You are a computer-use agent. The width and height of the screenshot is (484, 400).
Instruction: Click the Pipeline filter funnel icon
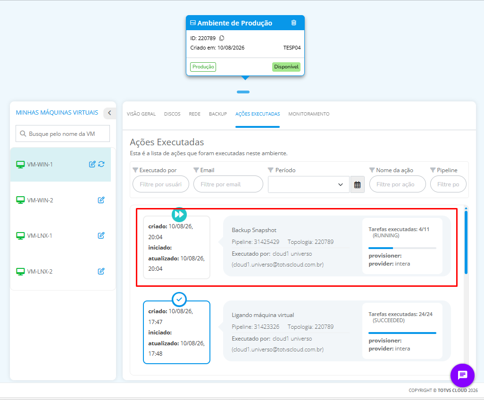click(433, 170)
